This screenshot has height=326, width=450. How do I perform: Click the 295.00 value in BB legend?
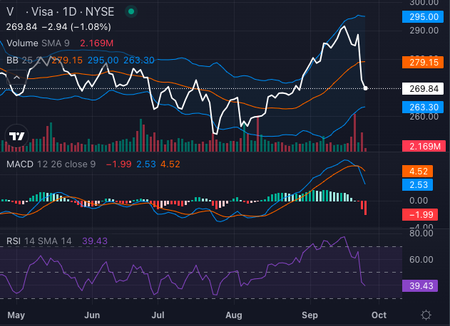tap(103, 61)
